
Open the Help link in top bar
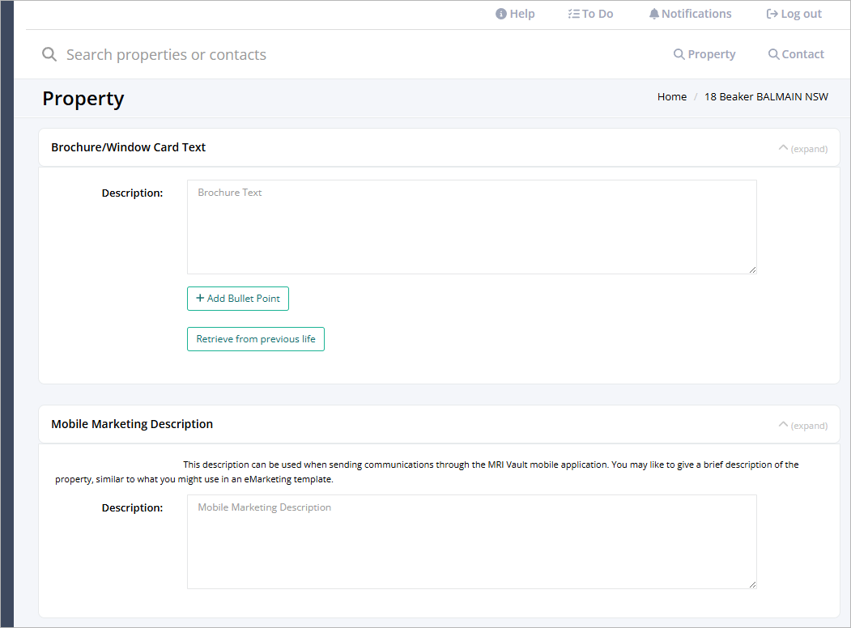515,14
